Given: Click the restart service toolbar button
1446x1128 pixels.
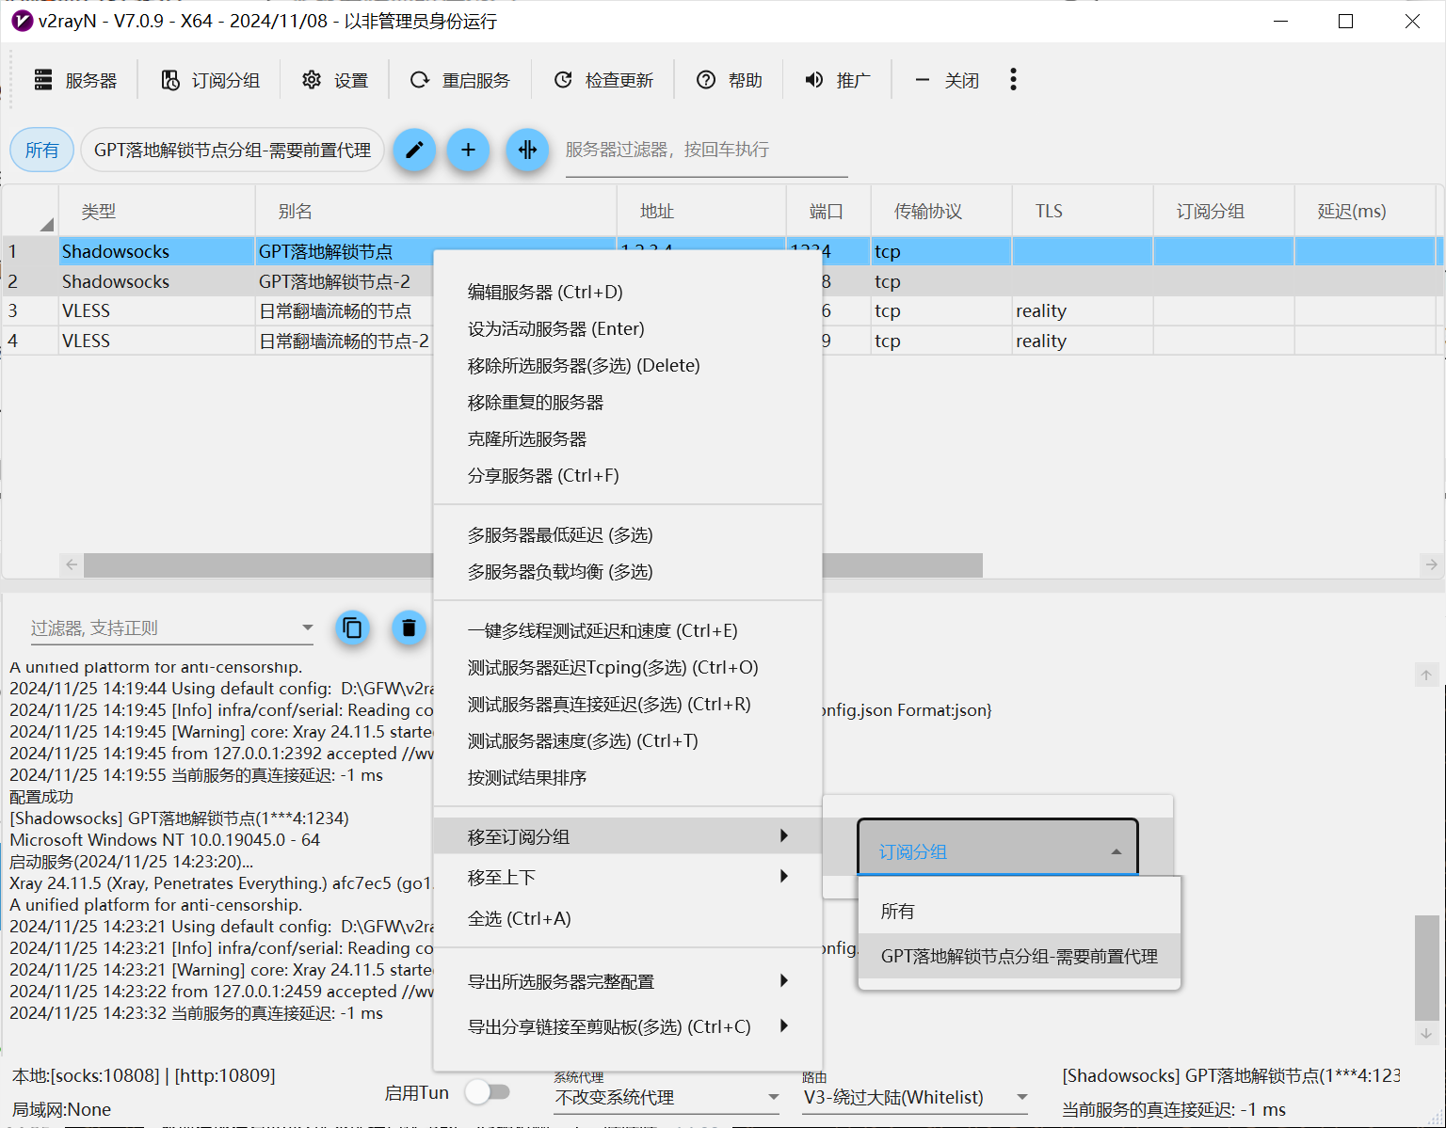Looking at the screenshot, I should click(460, 80).
